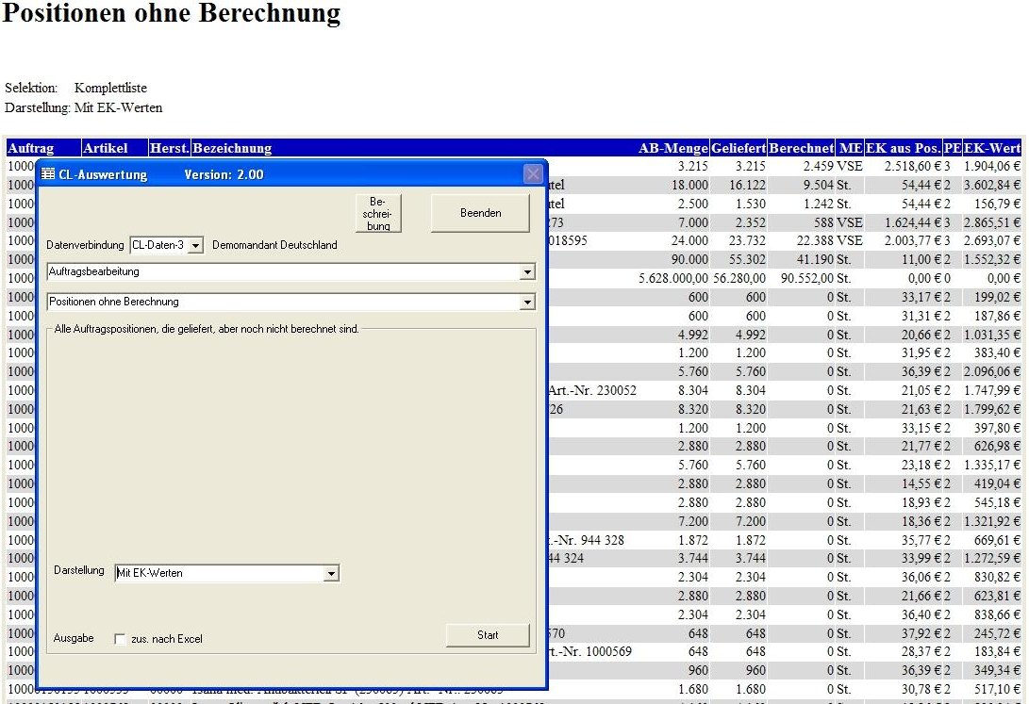
Task: Click the Geliefert value 23.732
Action: pyautogui.click(x=748, y=241)
